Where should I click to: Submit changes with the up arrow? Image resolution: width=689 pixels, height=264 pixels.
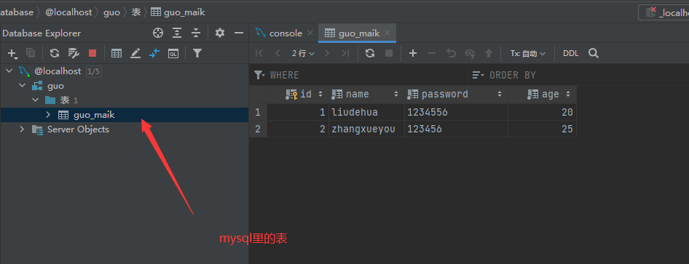click(489, 54)
